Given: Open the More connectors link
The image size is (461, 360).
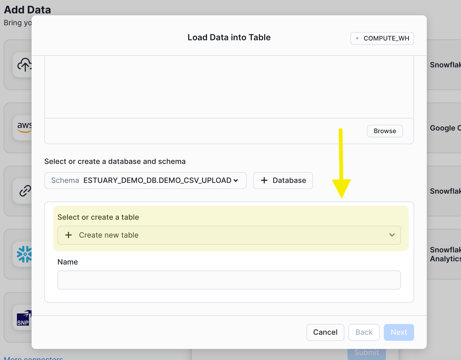Looking at the screenshot, I should (x=33, y=358).
